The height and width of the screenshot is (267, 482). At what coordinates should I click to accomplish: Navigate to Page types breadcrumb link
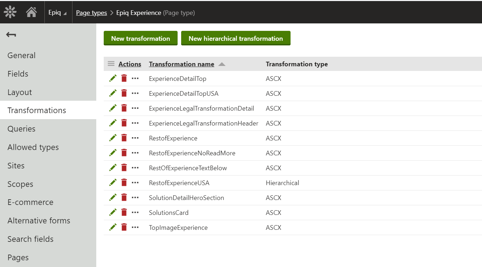(x=91, y=13)
